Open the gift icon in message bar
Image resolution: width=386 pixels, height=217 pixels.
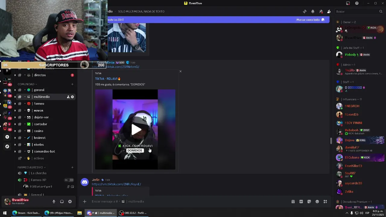293,202
